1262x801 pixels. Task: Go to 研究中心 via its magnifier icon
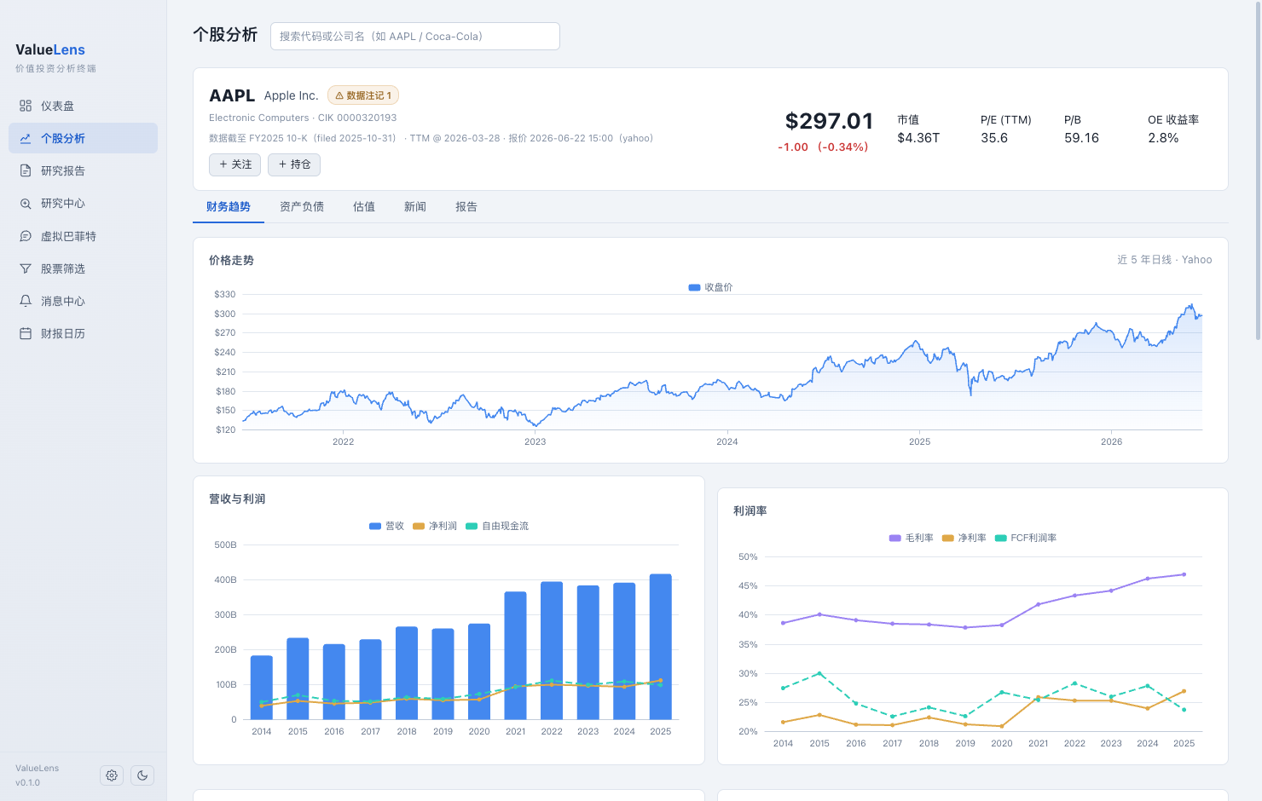pyautogui.click(x=26, y=204)
